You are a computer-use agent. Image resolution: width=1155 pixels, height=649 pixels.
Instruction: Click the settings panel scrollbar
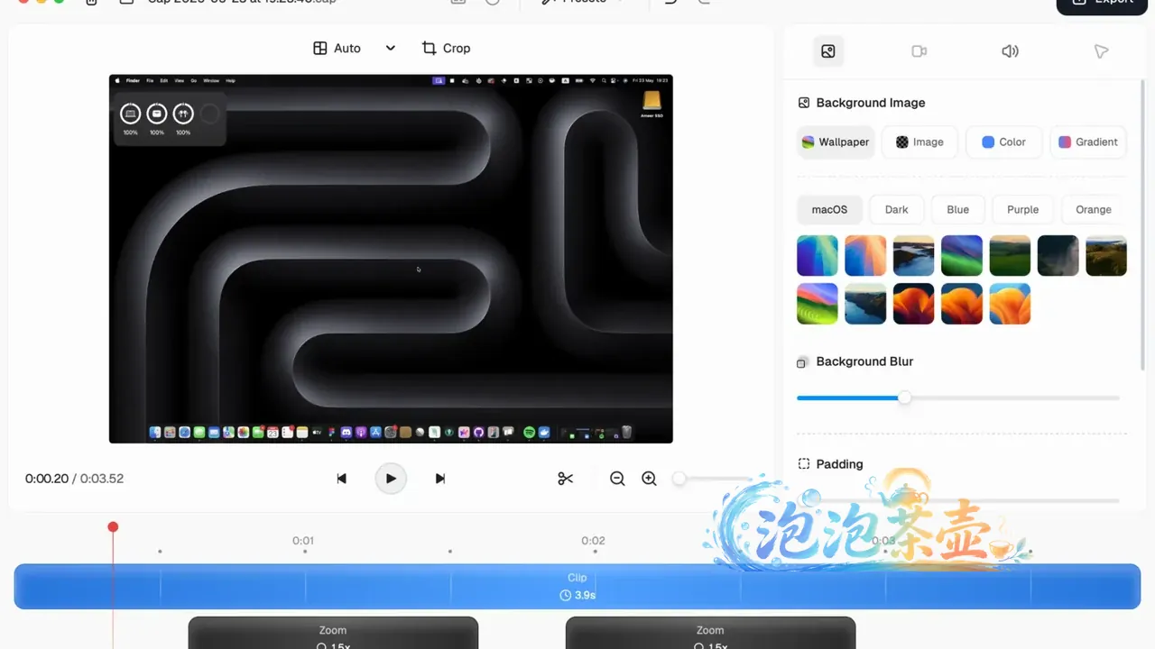click(x=1143, y=227)
